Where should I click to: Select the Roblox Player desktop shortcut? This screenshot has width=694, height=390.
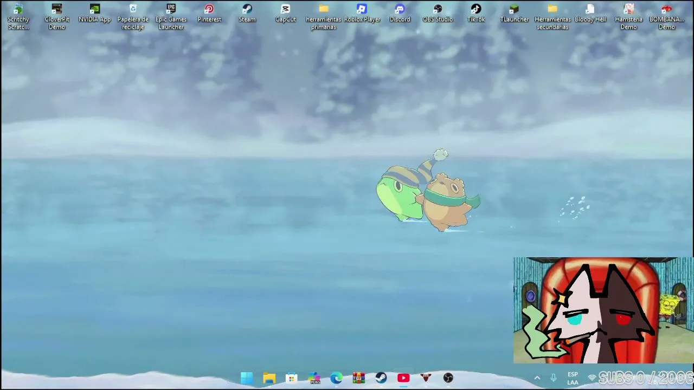[x=362, y=14]
